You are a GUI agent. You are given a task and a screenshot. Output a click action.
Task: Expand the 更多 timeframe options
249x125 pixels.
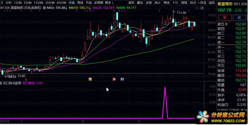pos(109,3)
